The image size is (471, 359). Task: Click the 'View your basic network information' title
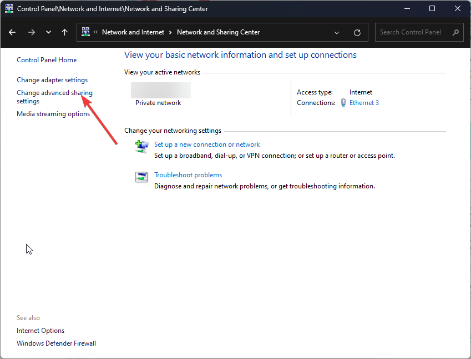tap(240, 55)
